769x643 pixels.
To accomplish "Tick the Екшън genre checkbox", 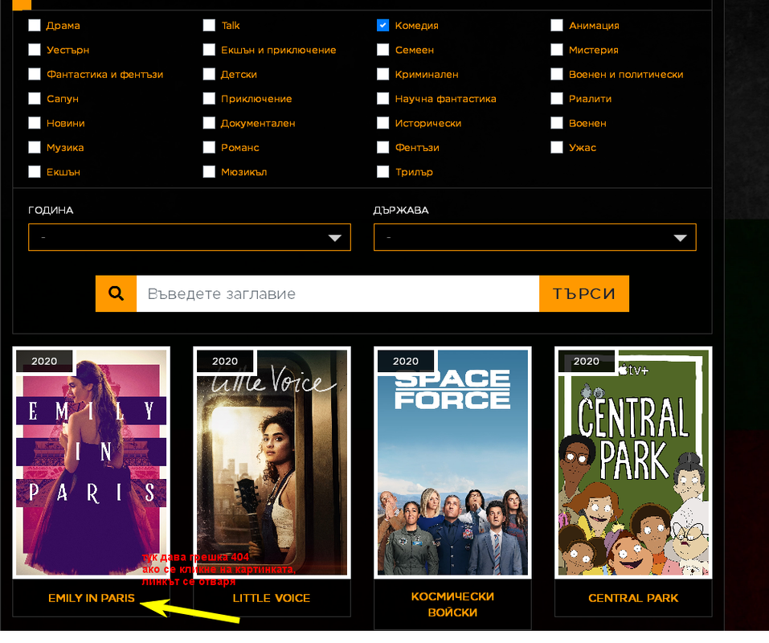I will tap(35, 172).
